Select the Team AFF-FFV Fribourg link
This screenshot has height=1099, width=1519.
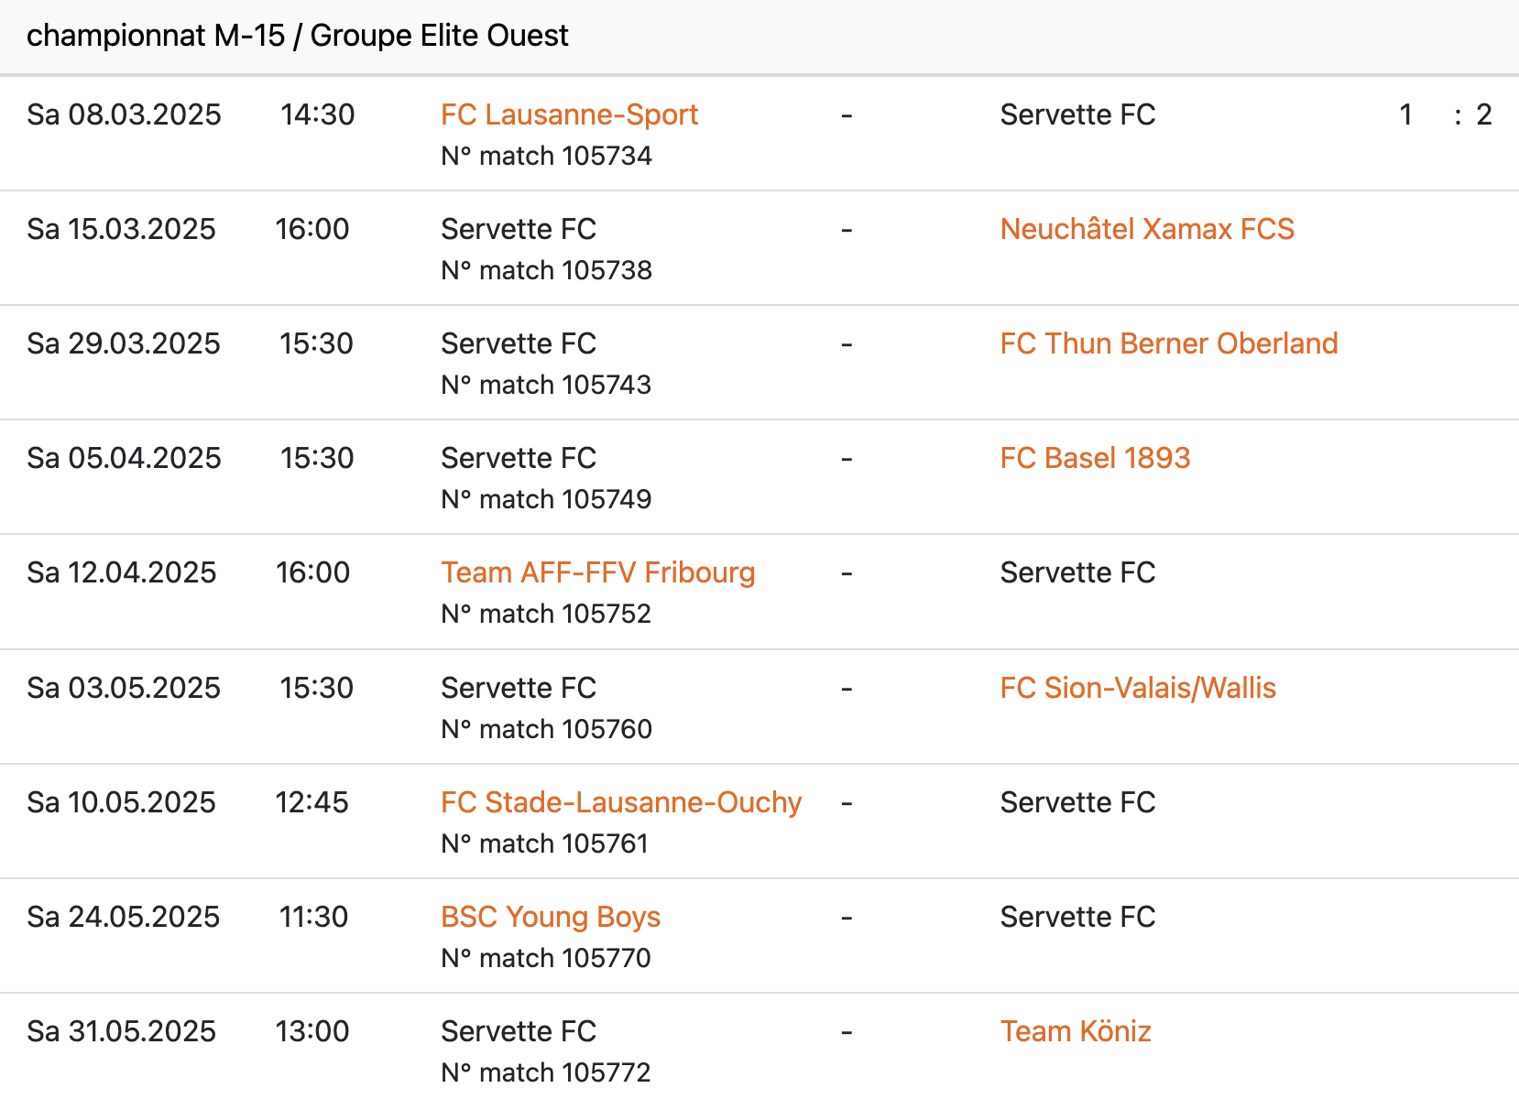pos(597,572)
